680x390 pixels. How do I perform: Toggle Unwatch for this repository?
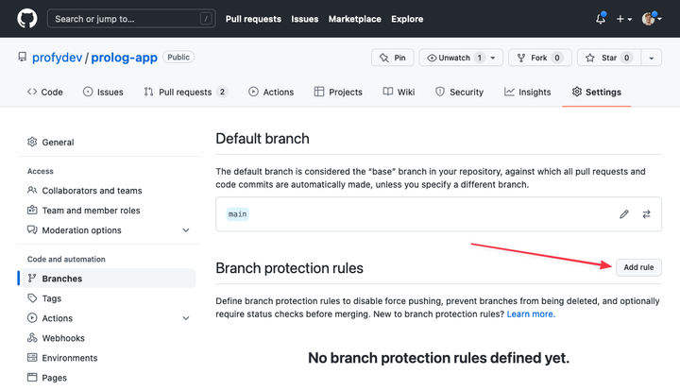pos(461,58)
